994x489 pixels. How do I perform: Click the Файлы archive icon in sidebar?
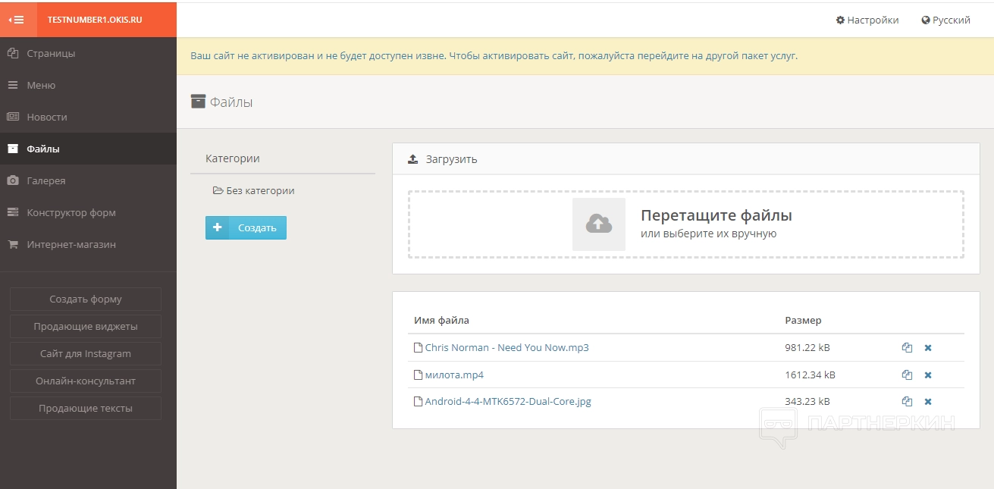click(13, 149)
